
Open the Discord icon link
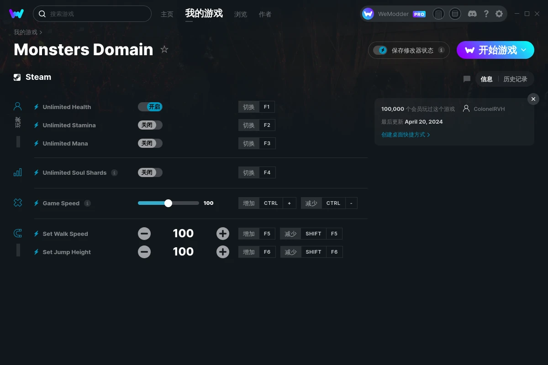point(473,14)
